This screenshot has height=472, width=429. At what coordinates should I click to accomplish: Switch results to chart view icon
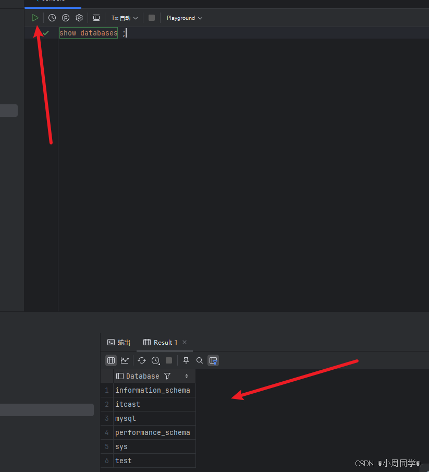[x=125, y=360]
